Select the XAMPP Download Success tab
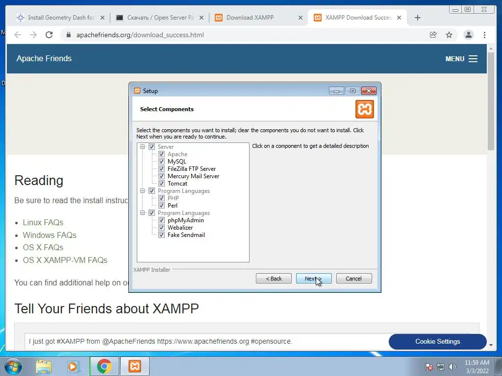 click(x=357, y=18)
